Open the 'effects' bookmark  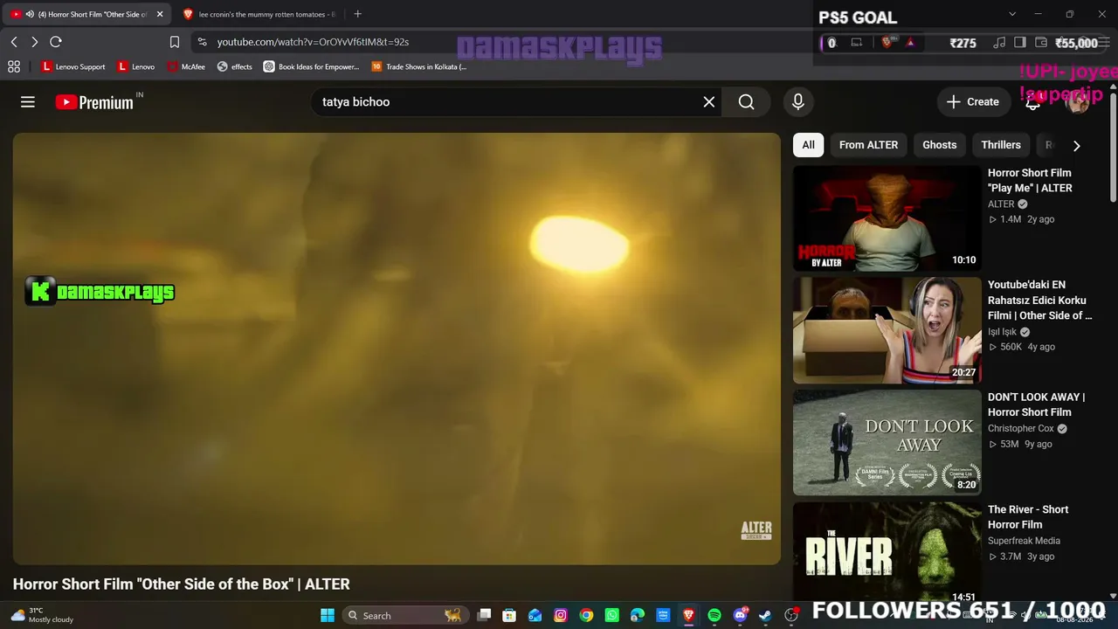pos(235,66)
